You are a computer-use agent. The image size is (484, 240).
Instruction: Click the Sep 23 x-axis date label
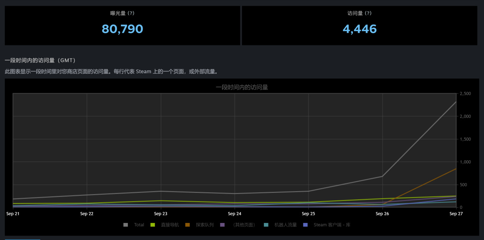[x=161, y=214]
